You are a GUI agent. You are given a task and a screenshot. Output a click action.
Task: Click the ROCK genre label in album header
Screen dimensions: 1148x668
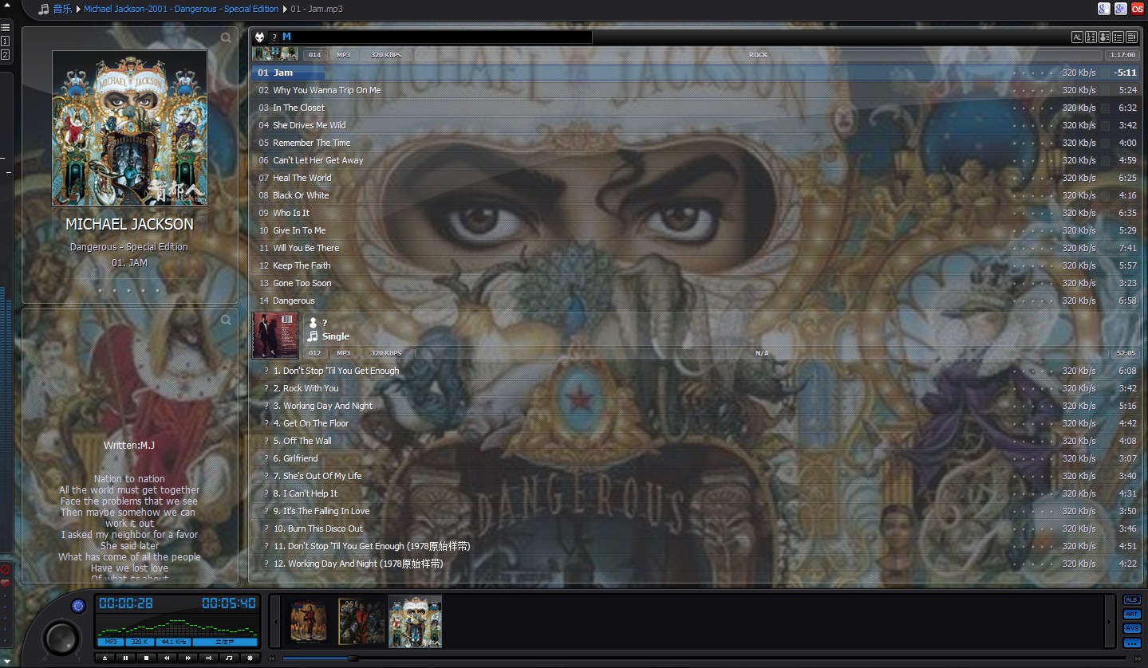(x=758, y=55)
